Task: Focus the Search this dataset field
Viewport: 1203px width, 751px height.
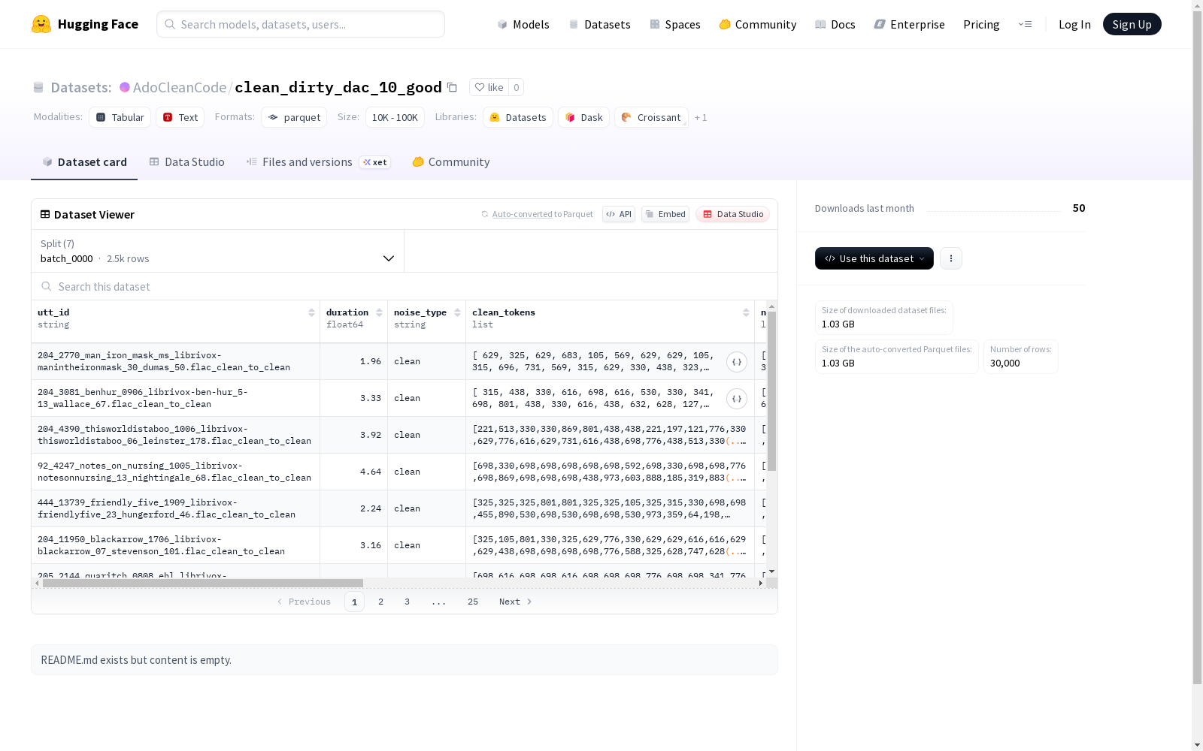Action: pyautogui.click(x=405, y=287)
